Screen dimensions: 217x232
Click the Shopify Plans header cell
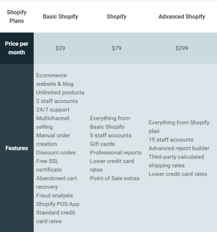point(17,17)
